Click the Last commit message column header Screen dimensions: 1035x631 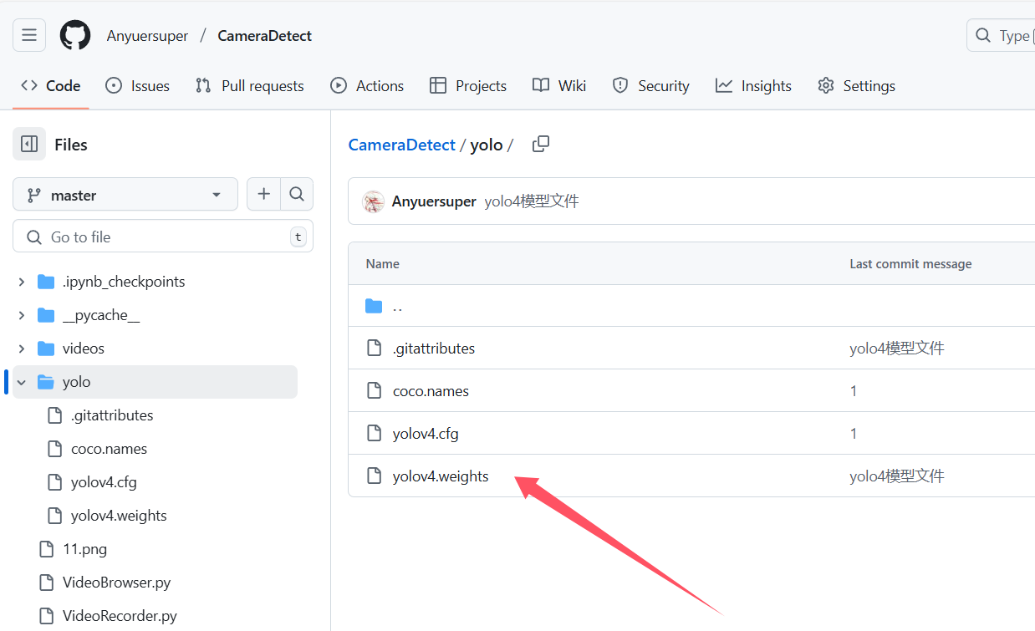910,263
